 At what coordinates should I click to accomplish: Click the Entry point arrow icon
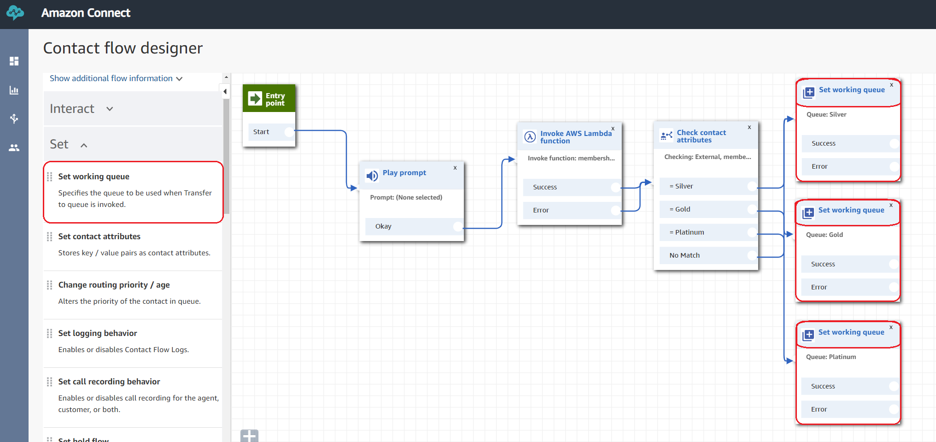pos(255,98)
